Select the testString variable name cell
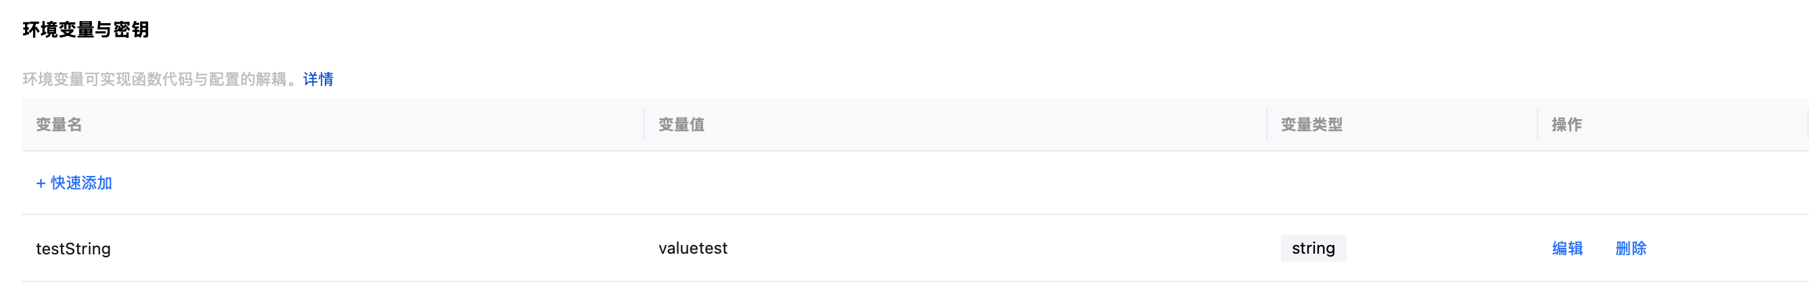Image resolution: width=1819 pixels, height=295 pixels. point(74,248)
